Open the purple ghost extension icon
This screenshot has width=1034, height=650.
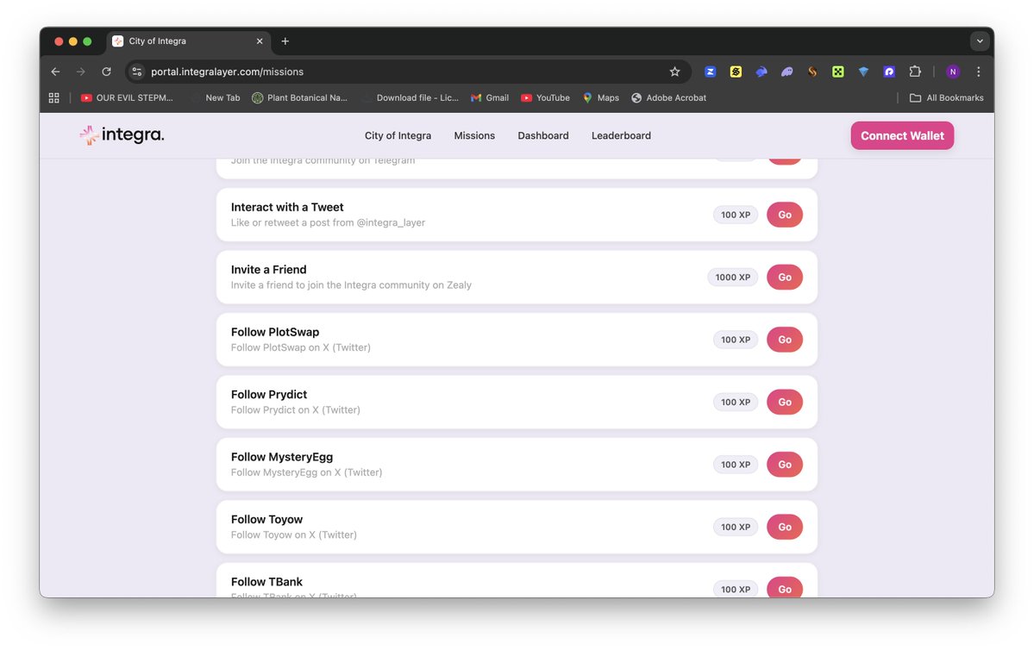tap(786, 72)
